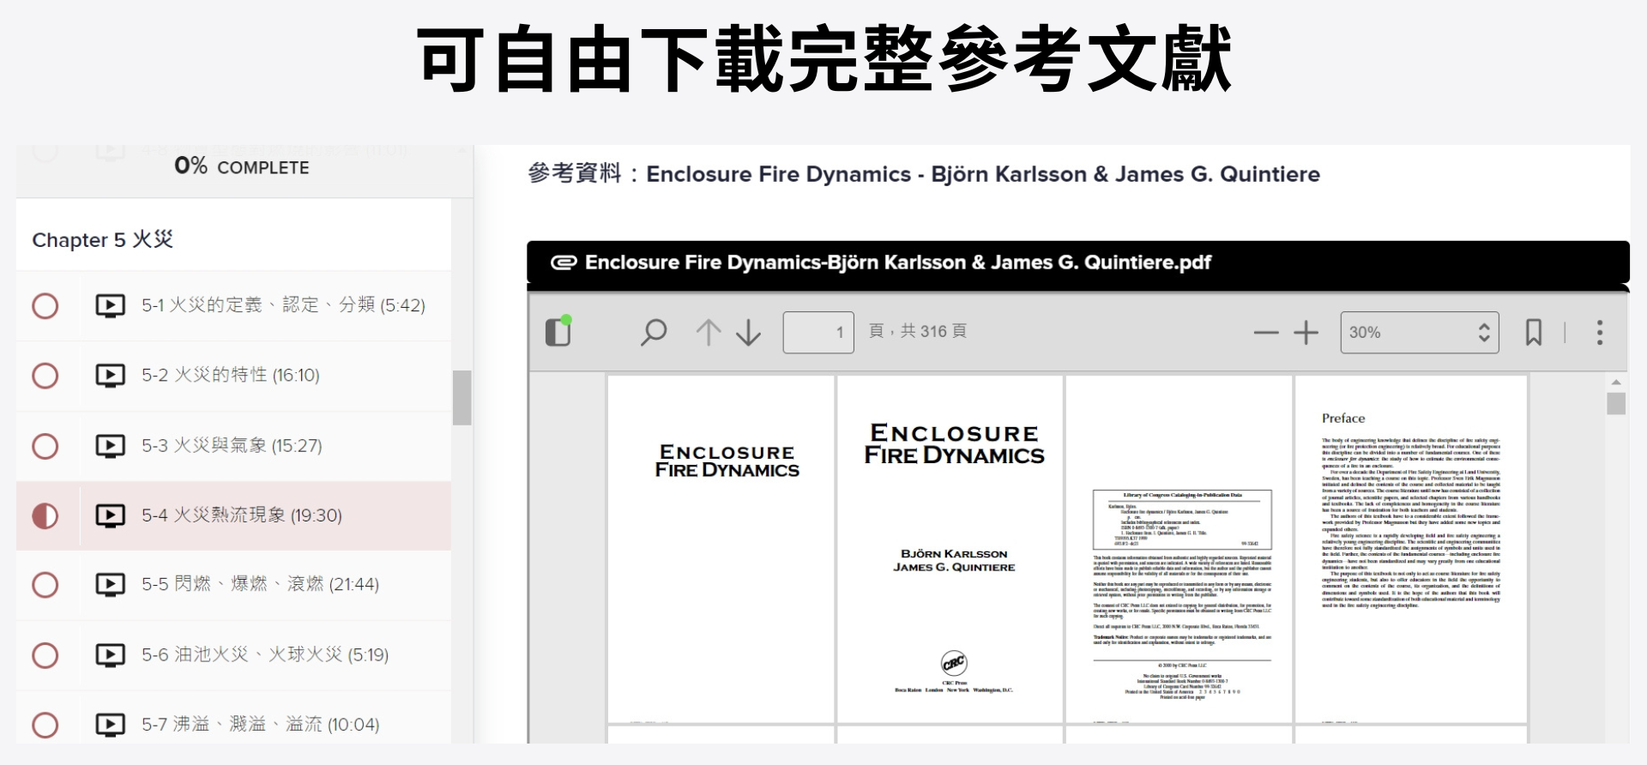Open lesson 5-5 閃燃、爆燃、滾燃
Image resolution: width=1647 pixels, height=765 pixels.
coord(260,585)
